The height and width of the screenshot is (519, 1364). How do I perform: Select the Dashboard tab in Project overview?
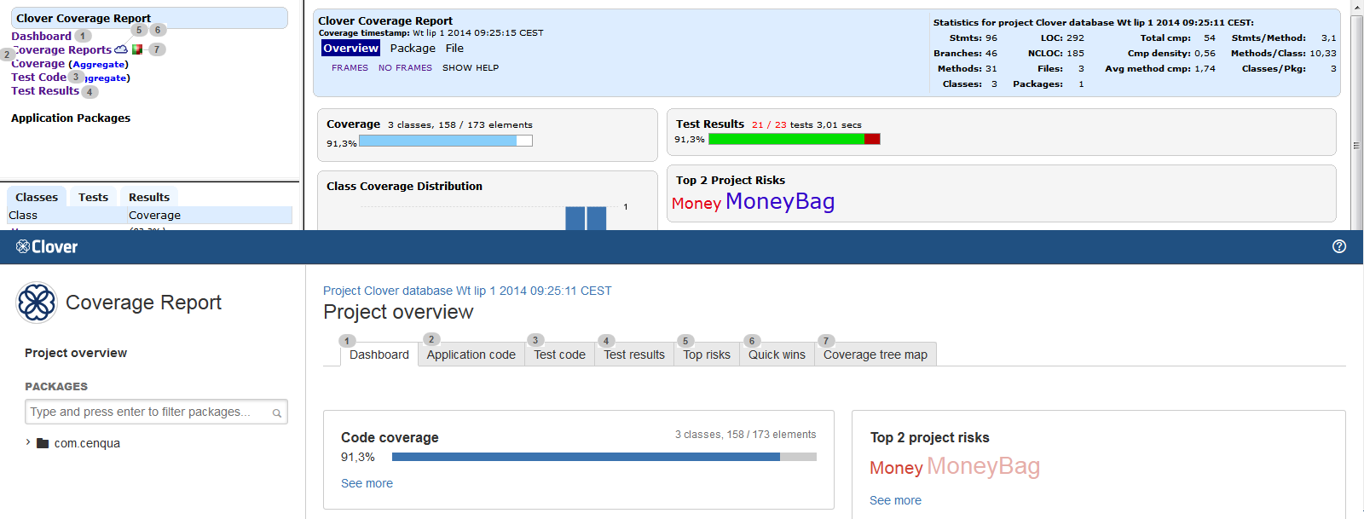coord(379,355)
